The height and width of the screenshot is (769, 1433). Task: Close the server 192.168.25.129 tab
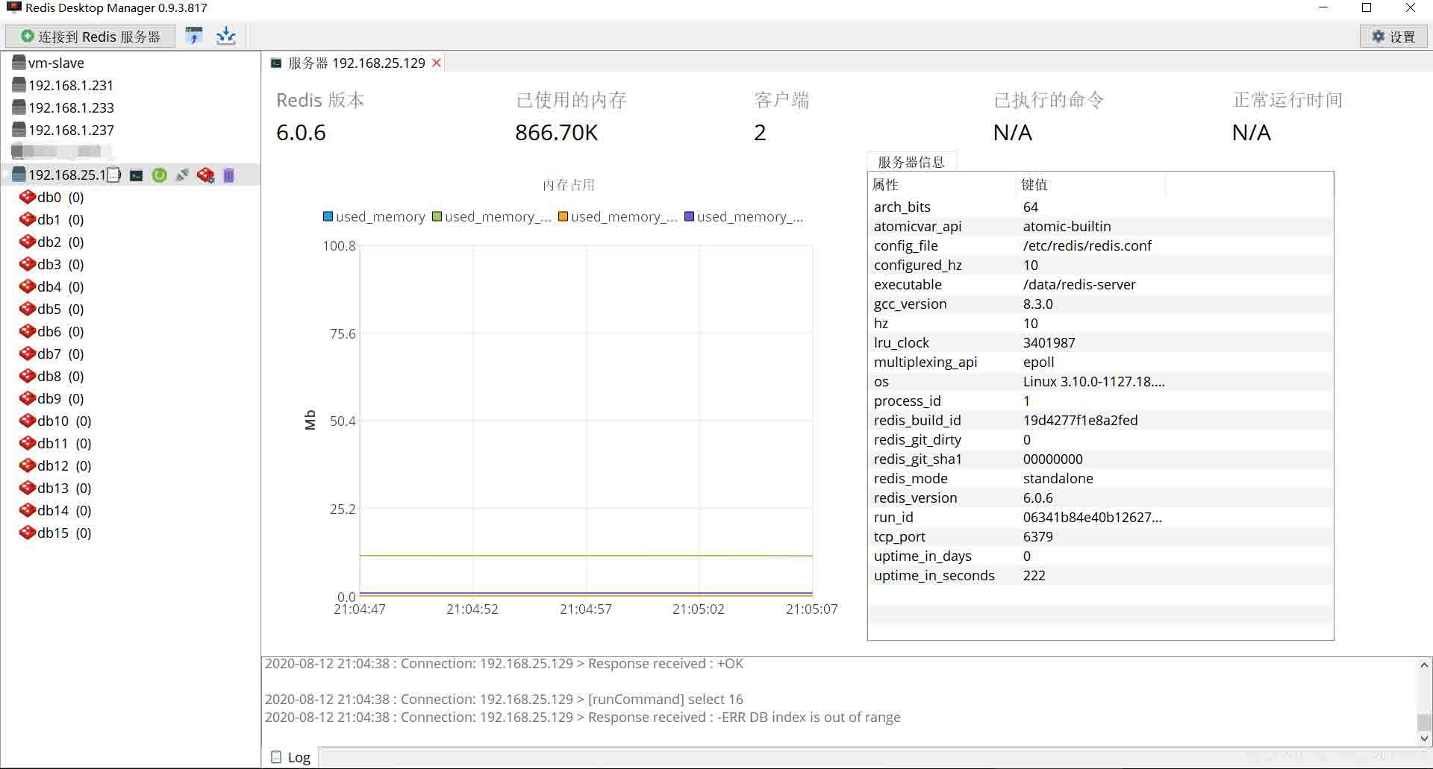pos(437,63)
